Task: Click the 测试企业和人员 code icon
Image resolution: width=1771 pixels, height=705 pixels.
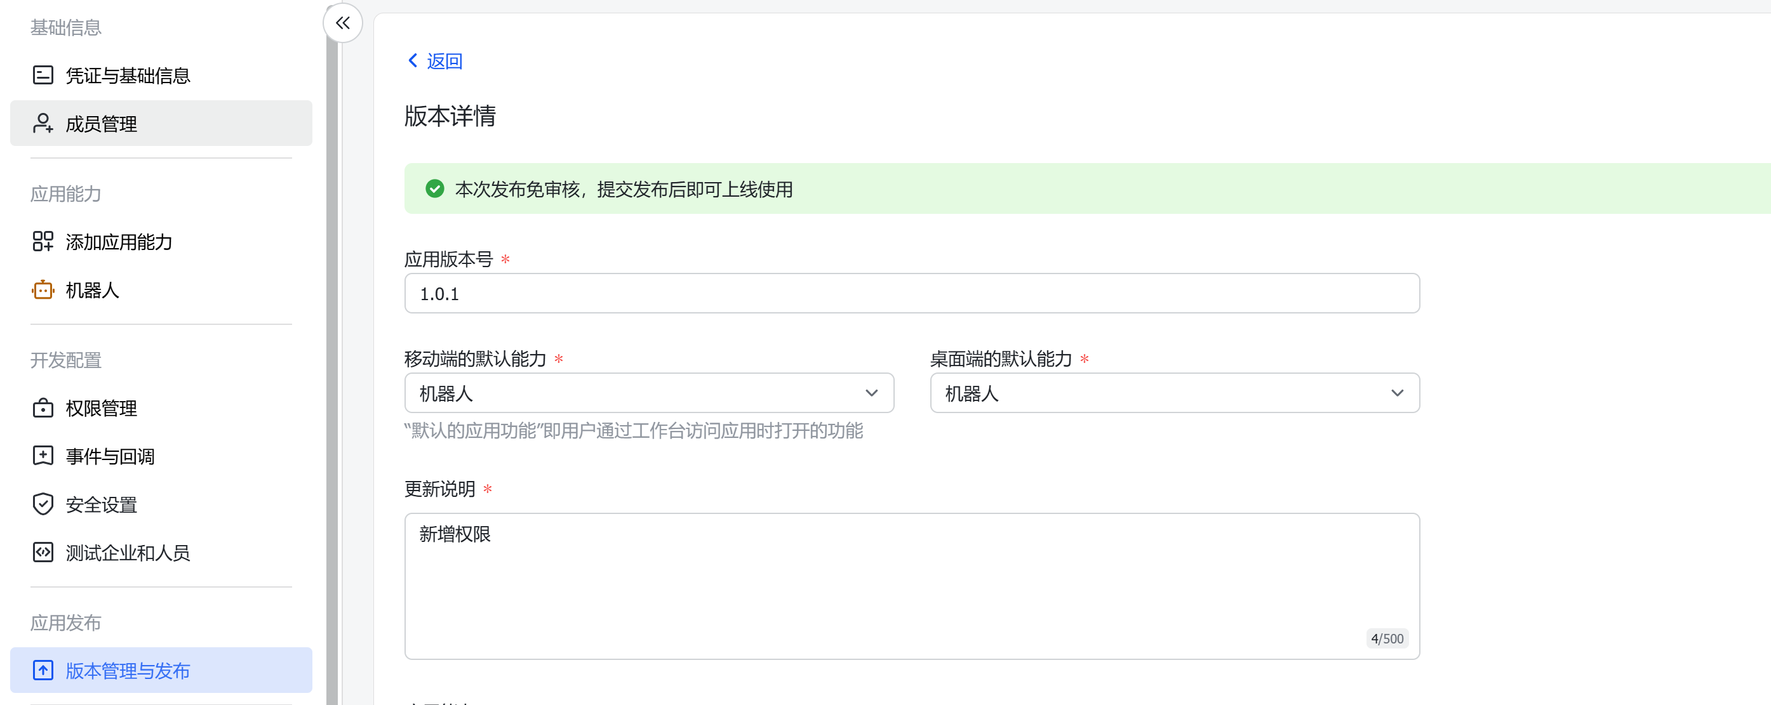Action: click(43, 552)
